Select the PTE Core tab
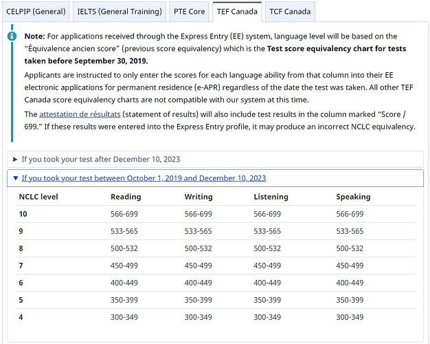This screenshot has height=344, width=430. point(190,11)
